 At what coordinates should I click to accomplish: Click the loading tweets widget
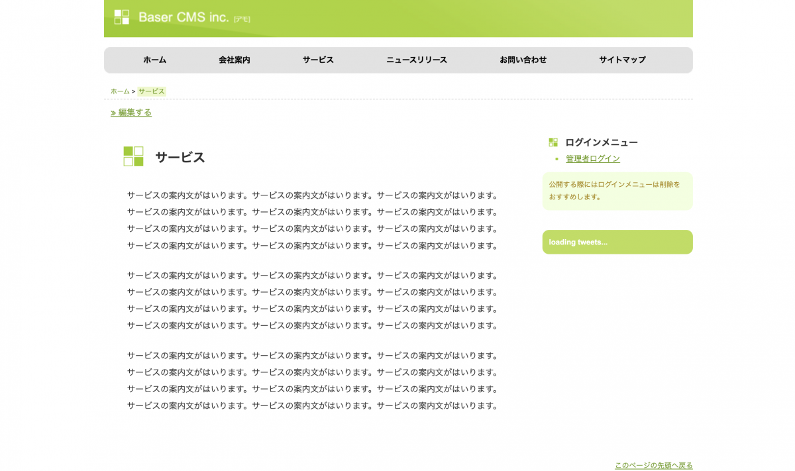[617, 242]
